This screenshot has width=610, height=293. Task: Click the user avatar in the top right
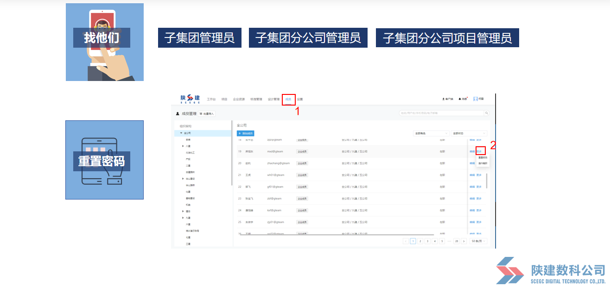(x=476, y=99)
